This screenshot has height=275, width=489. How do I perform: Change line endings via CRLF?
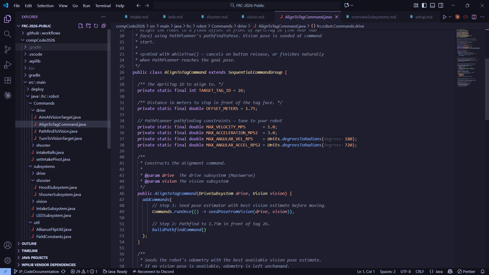click(x=420, y=272)
